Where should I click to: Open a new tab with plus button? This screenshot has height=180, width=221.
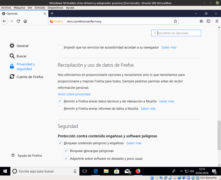point(52,14)
